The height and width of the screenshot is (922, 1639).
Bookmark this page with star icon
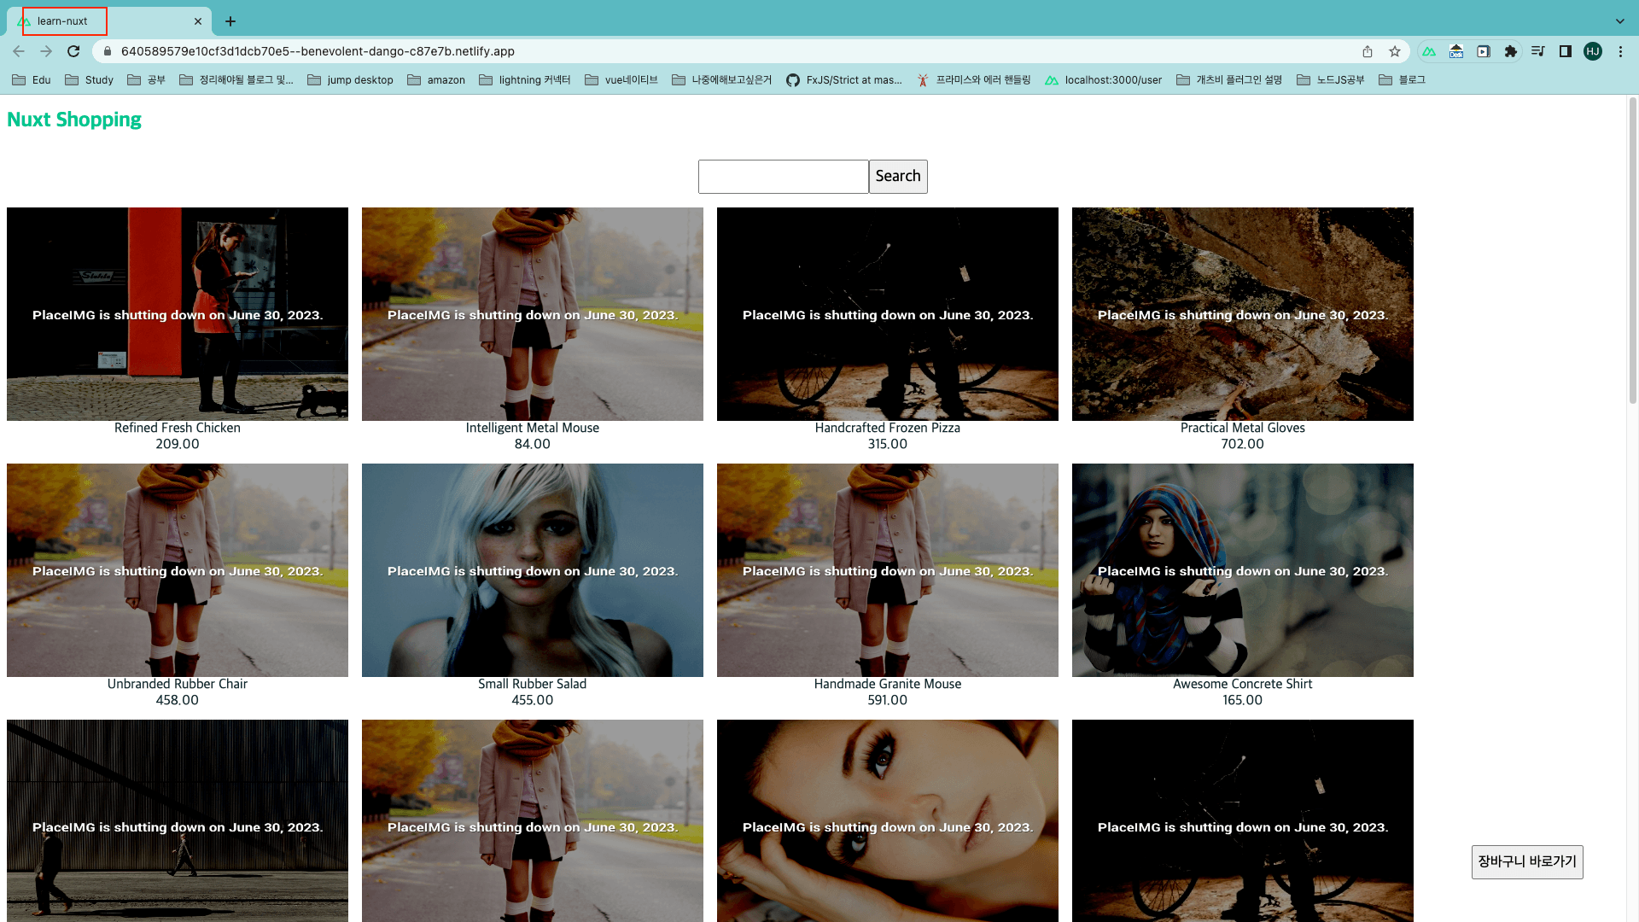pyautogui.click(x=1395, y=51)
